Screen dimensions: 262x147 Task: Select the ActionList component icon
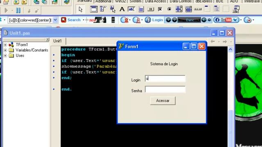(x=236, y=9)
